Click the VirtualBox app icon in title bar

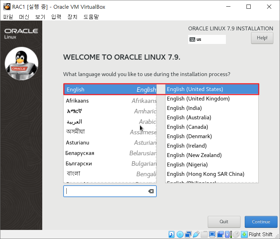coord(7,7)
